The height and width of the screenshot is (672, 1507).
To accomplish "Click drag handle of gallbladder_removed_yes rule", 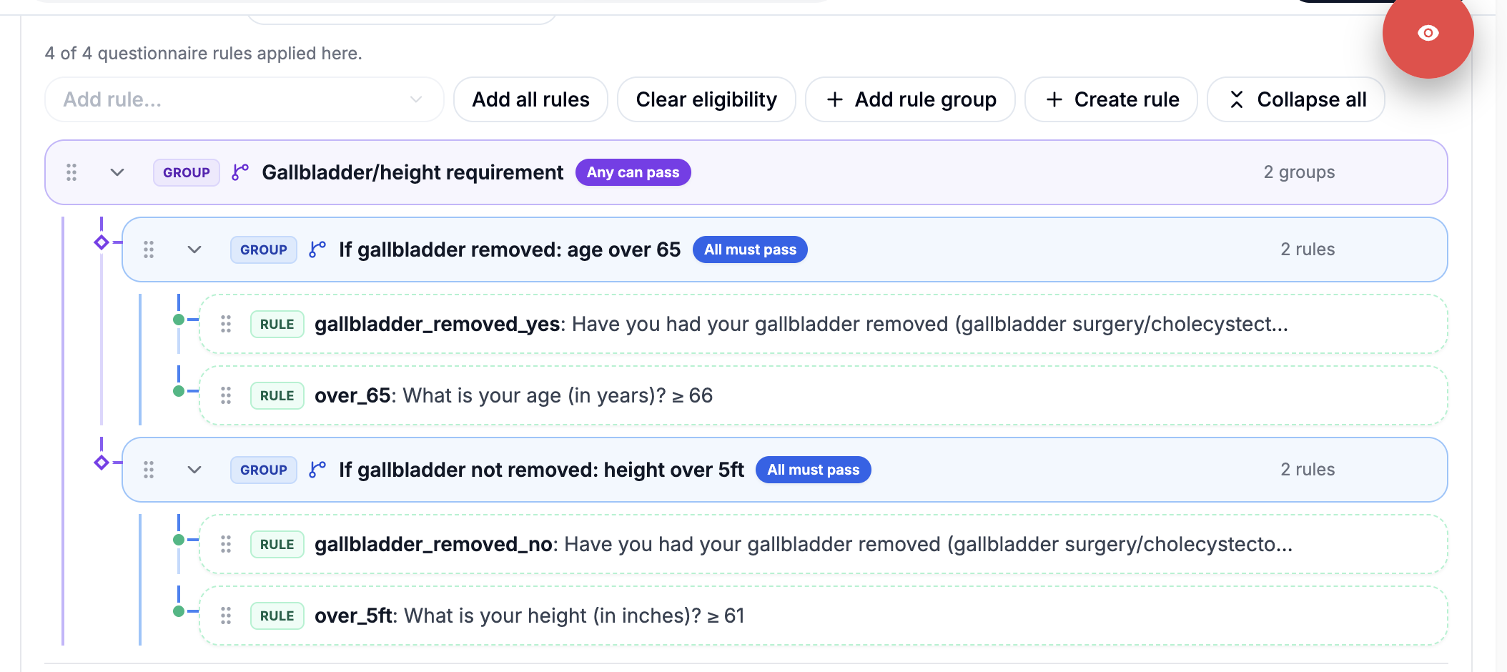I will tap(226, 324).
